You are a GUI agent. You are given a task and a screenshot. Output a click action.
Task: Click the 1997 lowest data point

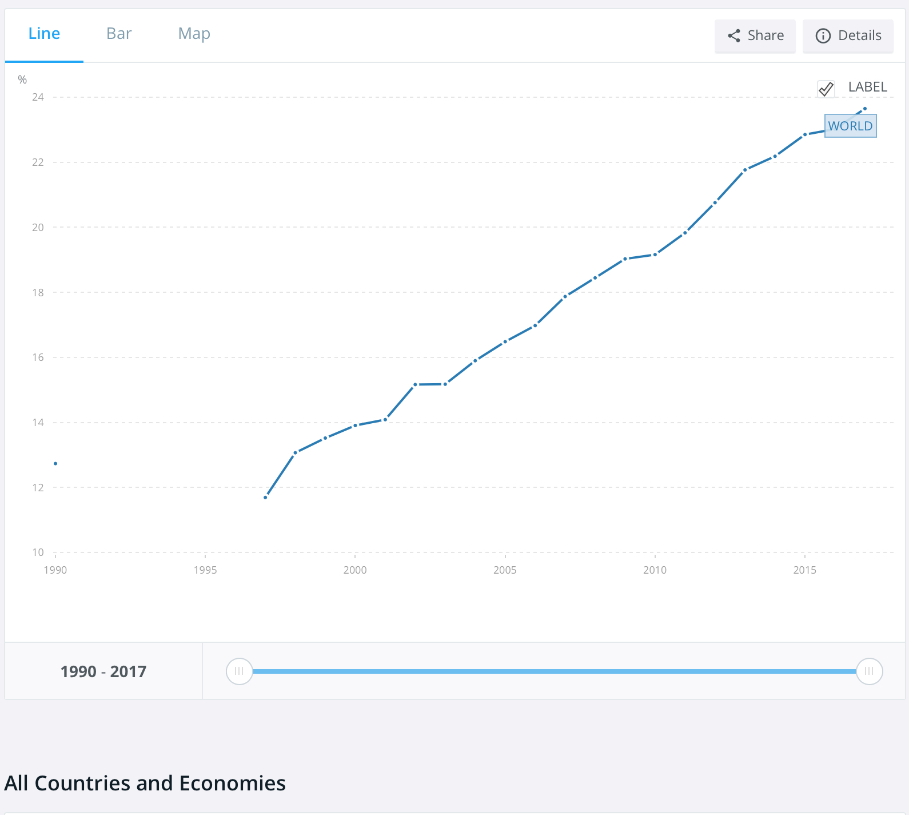pos(265,498)
